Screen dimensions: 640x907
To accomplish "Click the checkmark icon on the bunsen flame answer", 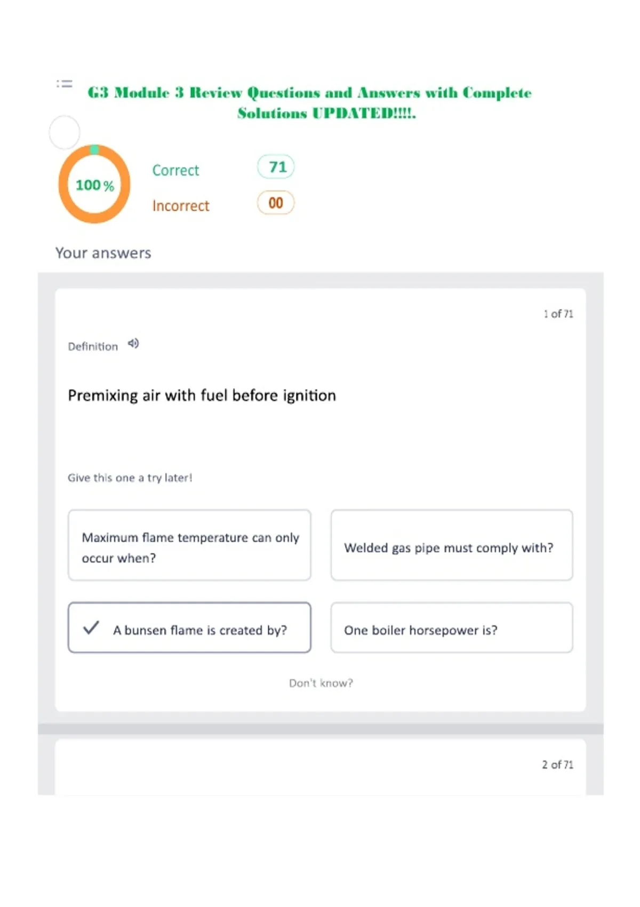I will [x=91, y=627].
